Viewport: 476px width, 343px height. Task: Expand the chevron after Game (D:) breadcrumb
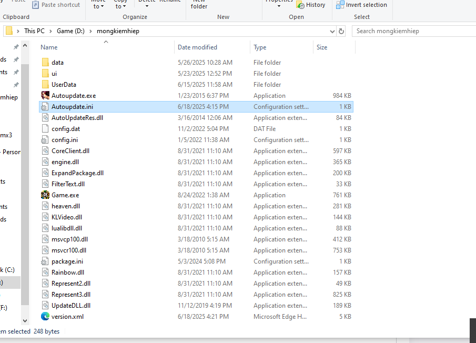click(x=92, y=31)
